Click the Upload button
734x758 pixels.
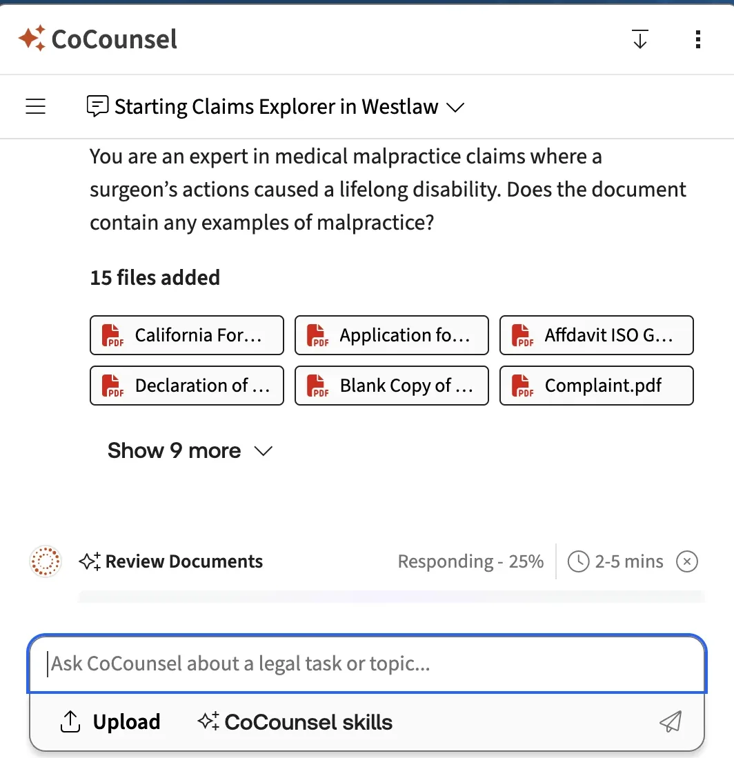pyautogui.click(x=110, y=721)
